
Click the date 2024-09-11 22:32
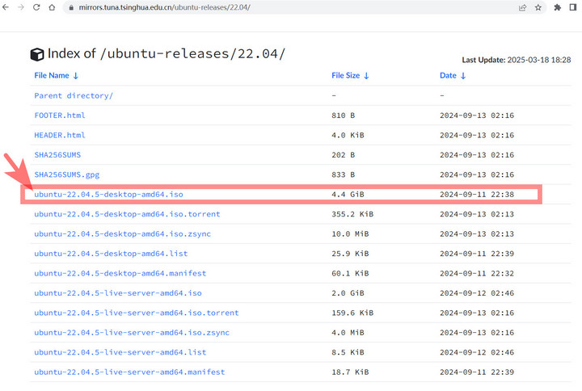tap(477, 273)
